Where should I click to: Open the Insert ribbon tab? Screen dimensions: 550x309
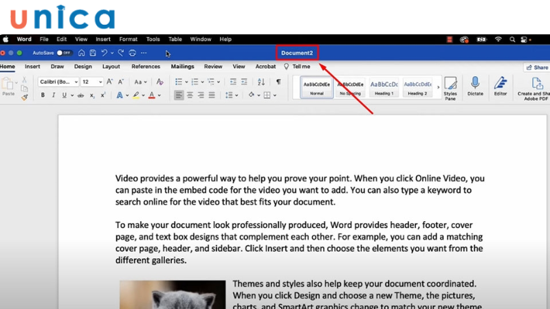tap(32, 67)
